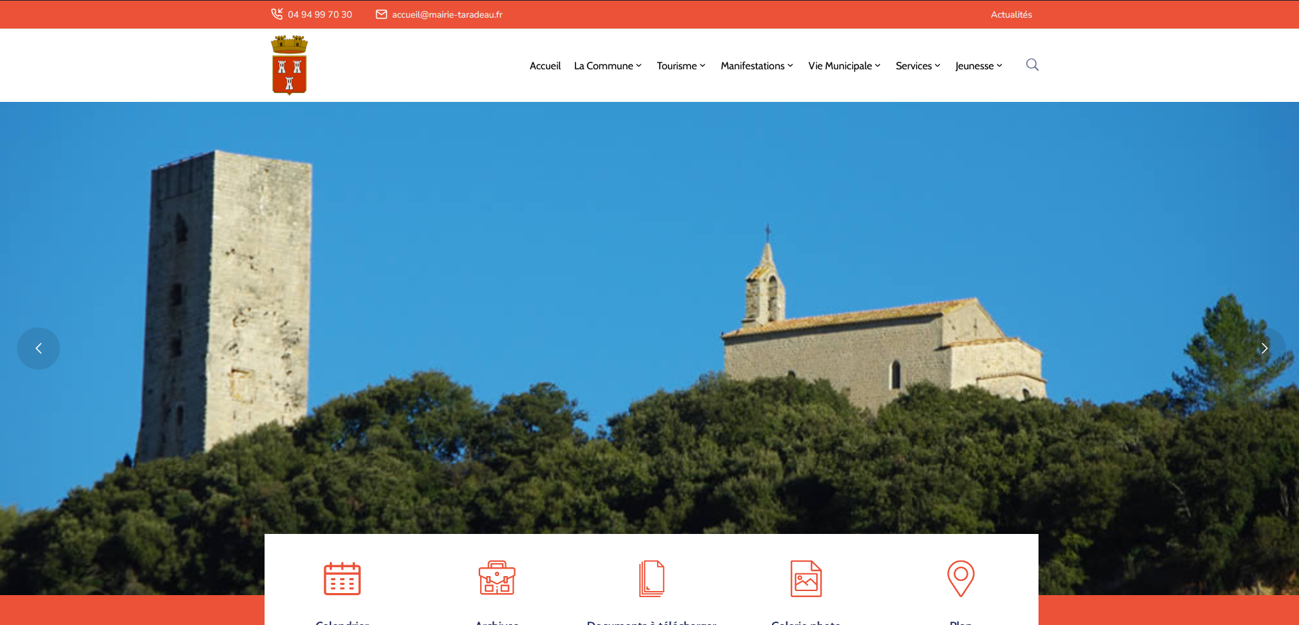Open the Archives briefcase icon
Screen dimensions: 1299x625
click(497, 579)
